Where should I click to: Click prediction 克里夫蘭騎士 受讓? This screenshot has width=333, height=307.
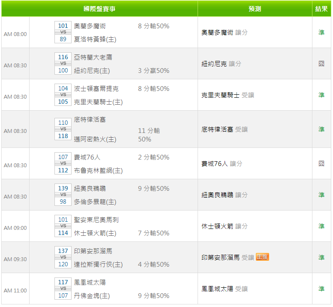pos(228,95)
